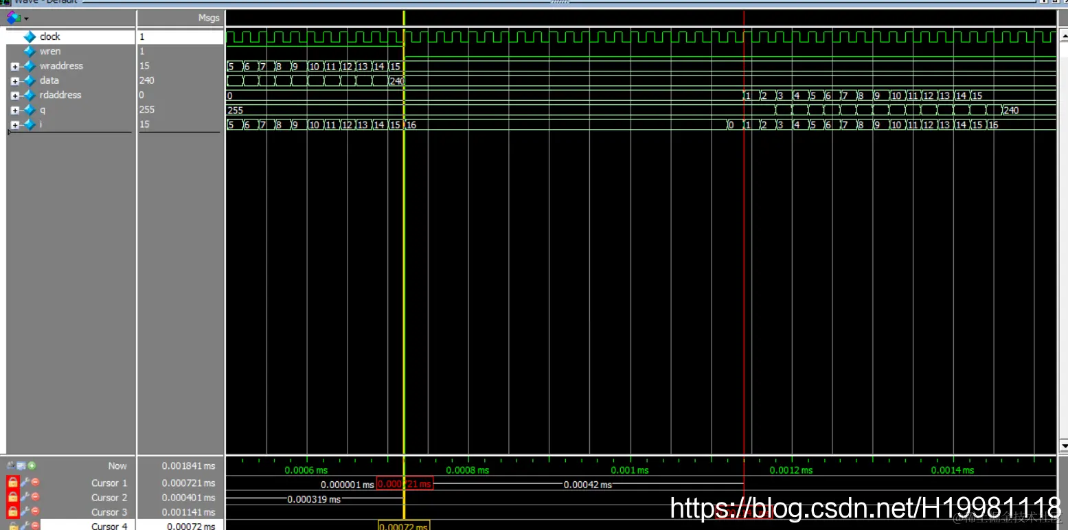Click the rdaddress signal diamond icon
This screenshot has width=1068, height=530.
coord(30,95)
